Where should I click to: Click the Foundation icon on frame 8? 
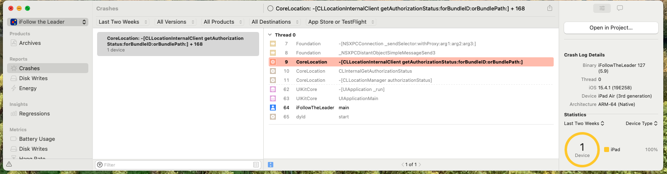tap(273, 53)
